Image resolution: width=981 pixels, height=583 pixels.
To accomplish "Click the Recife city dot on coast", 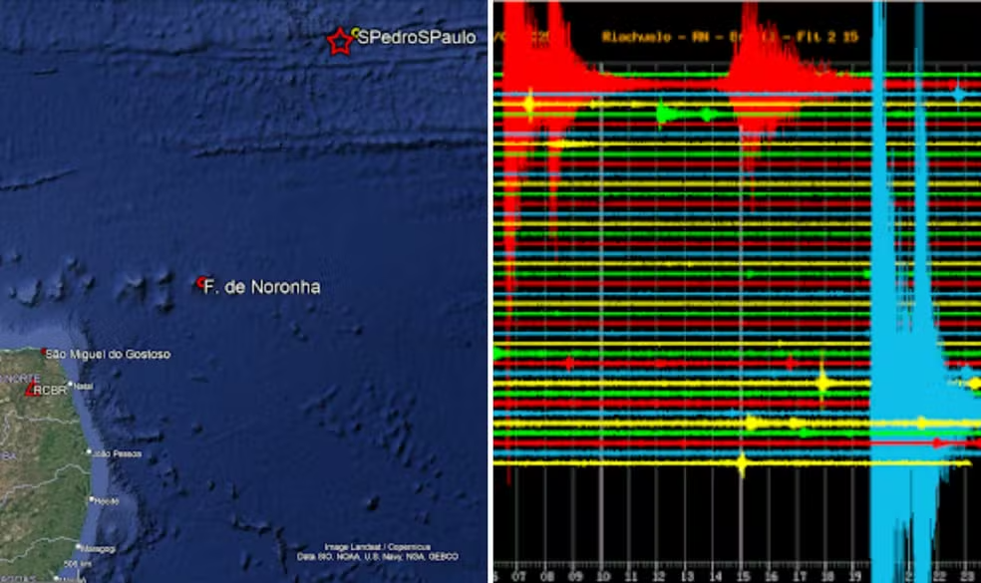I will pyautogui.click(x=91, y=500).
